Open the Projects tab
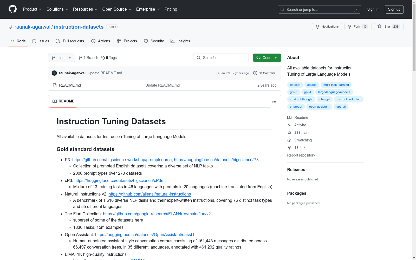416x260 pixels. coord(127,41)
